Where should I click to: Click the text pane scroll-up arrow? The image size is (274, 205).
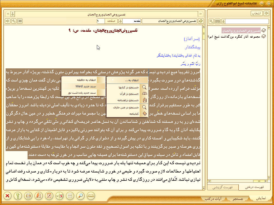coord(204,27)
